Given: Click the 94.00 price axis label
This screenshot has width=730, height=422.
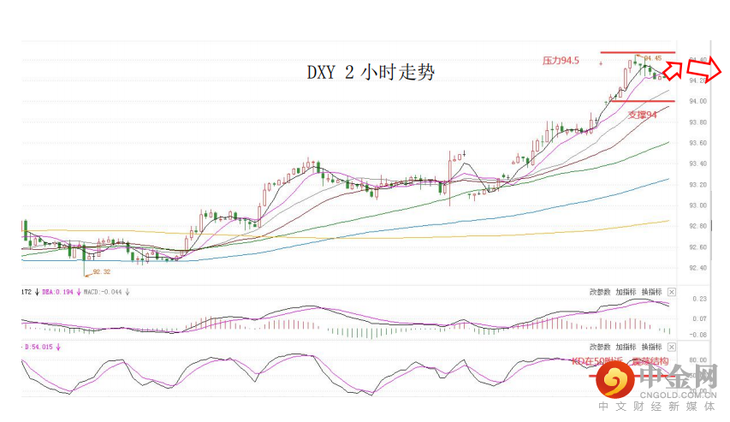Looking at the screenshot, I should coord(697,101).
